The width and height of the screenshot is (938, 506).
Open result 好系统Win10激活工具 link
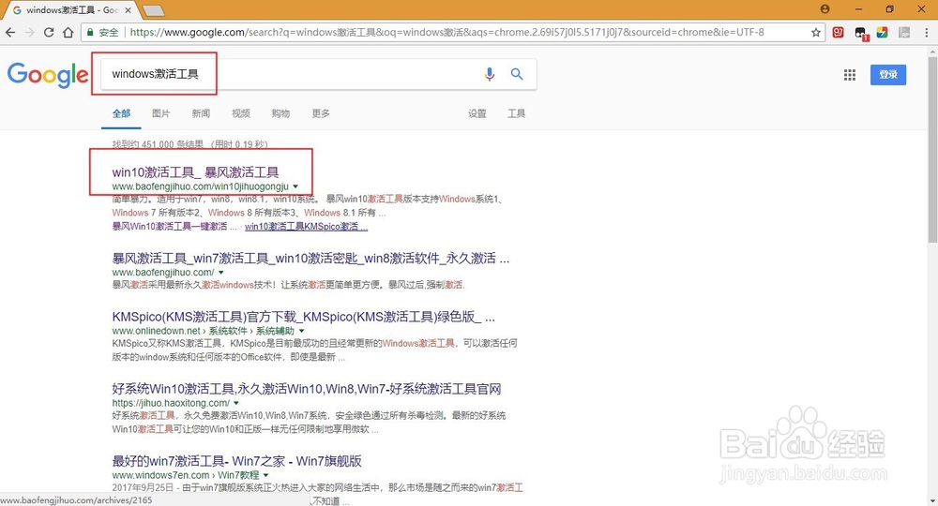point(307,389)
